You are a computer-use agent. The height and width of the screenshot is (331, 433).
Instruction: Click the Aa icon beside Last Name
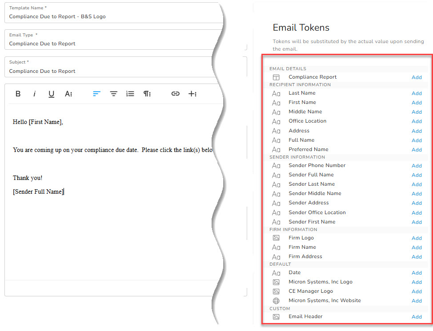coord(276,94)
